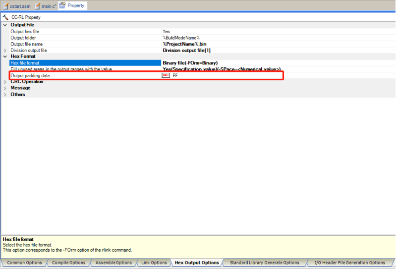Collapse the Output File section
This screenshot has width=396, height=269.
pos(5,25)
